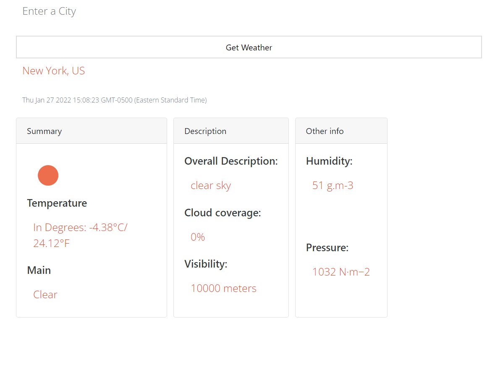495x373 pixels.
Task: Click the orange weather condition icon
Action: click(48, 175)
